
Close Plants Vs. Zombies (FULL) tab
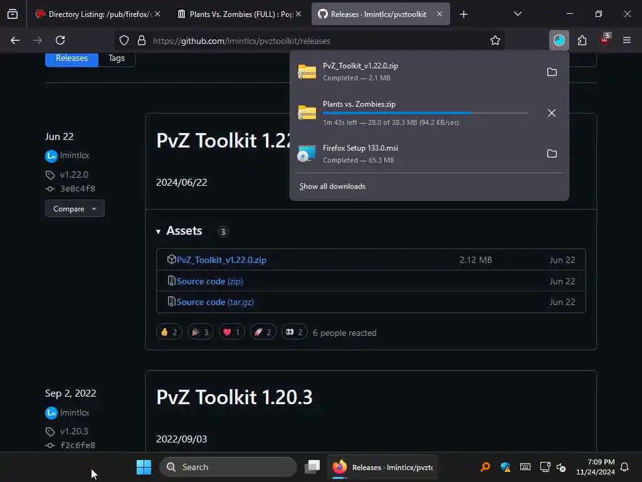coord(298,14)
